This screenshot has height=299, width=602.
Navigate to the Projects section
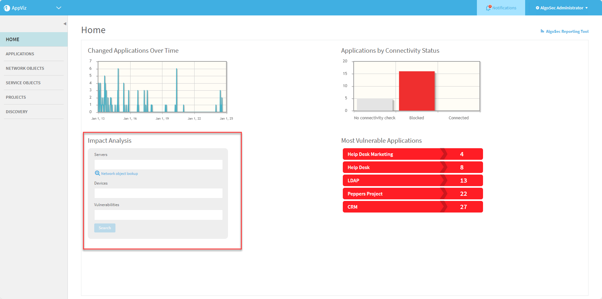(x=16, y=97)
